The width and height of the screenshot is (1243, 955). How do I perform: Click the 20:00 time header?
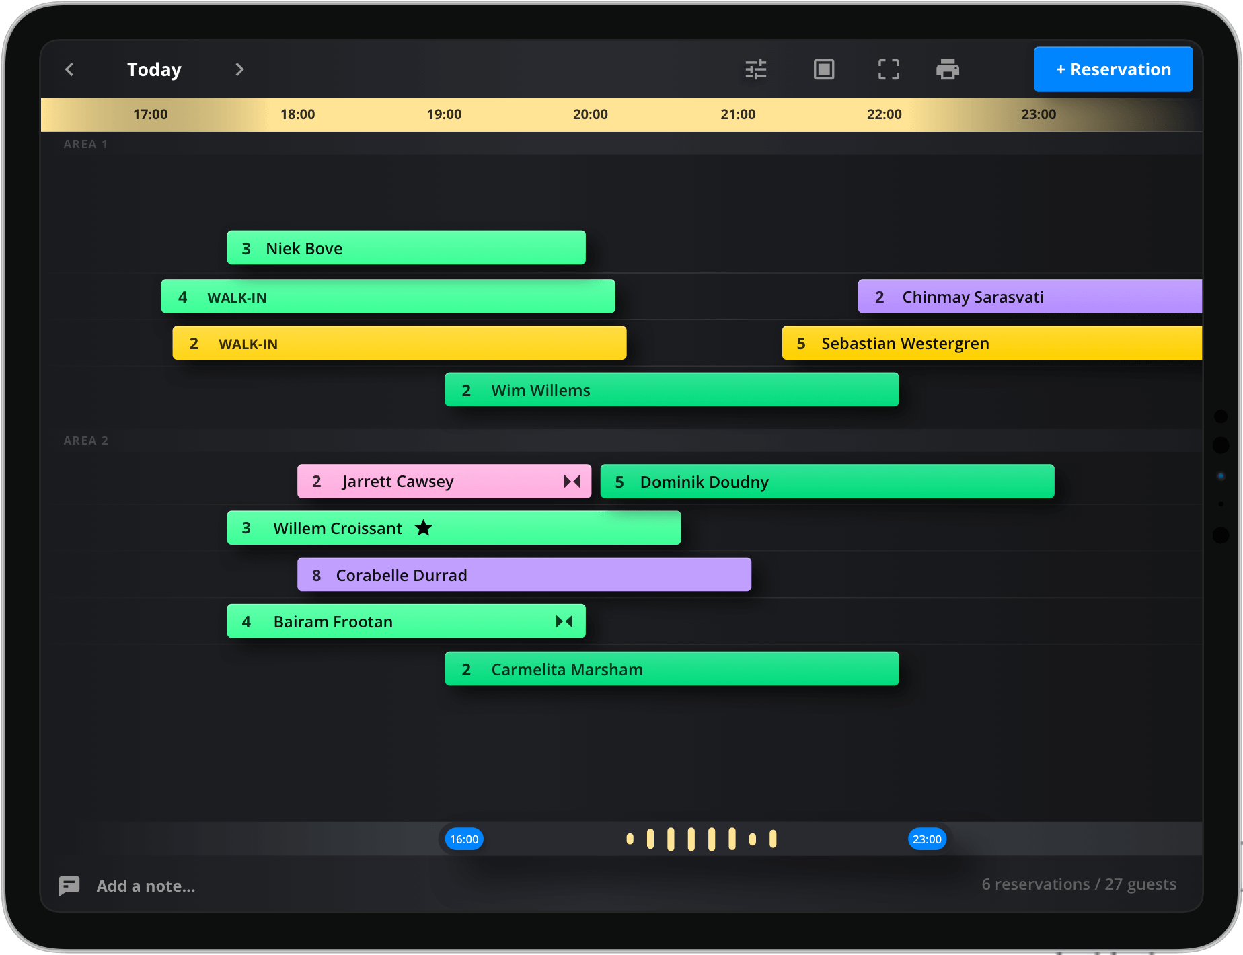[591, 114]
